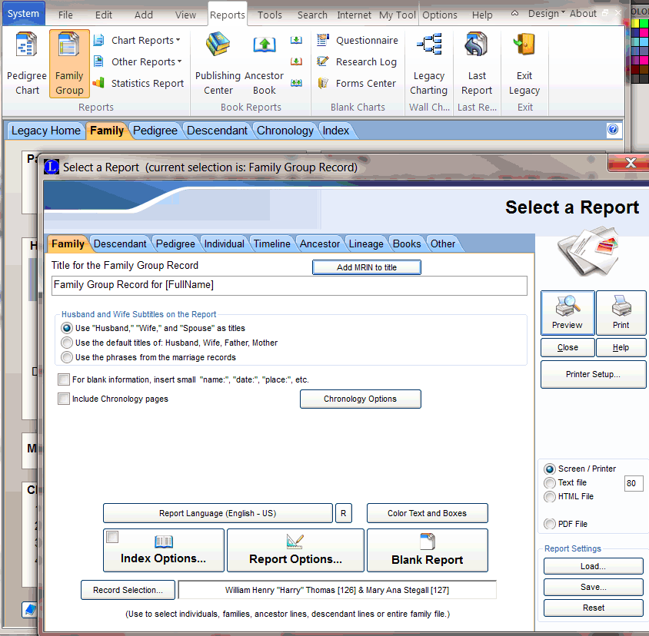This screenshot has height=636, width=649.
Task: Click the Exit Legacy door icon
Action: (x=524, y=45)
